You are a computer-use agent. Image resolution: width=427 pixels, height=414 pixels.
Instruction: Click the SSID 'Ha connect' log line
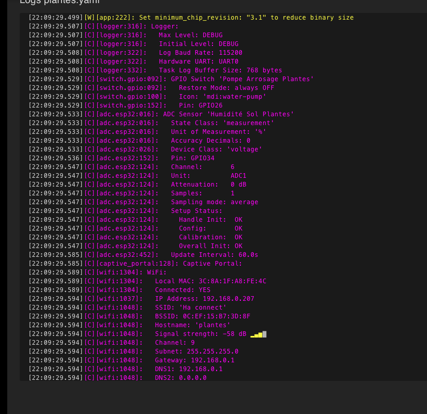[x=190, y=308]
